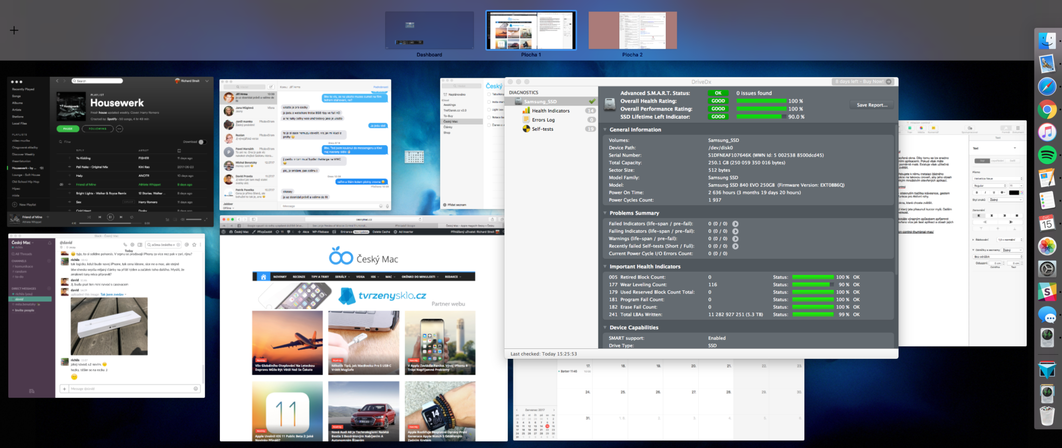This screenshot has width=1062, height=448.
Task: Toggle the Spotify Download switch
Action: pyautogui.click(x=202, y=142)
